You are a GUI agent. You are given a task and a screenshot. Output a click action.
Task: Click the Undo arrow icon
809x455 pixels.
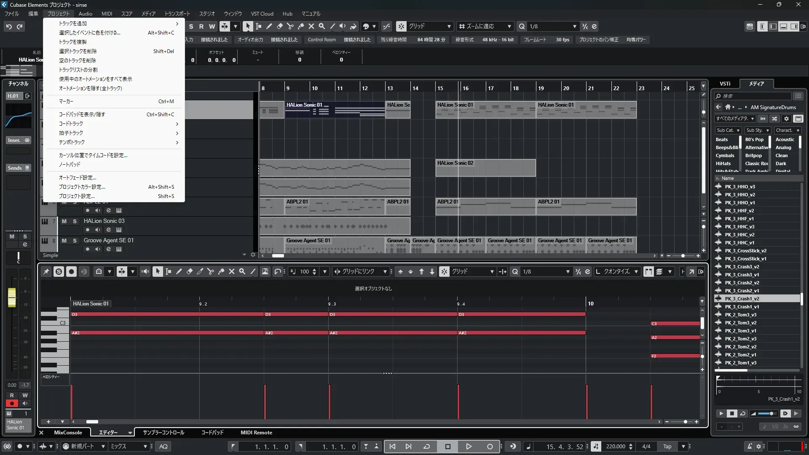8,27
